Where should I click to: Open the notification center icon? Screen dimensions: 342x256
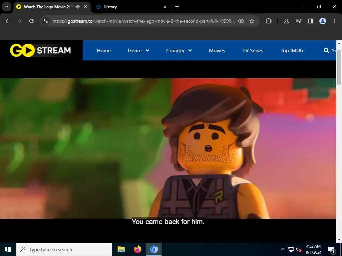(x=331, y=249)
